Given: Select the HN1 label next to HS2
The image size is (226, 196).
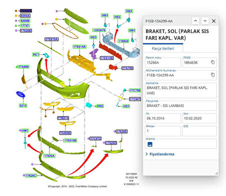Looking at the screenshot, I should pyautogui.click(x=105, y=15).
